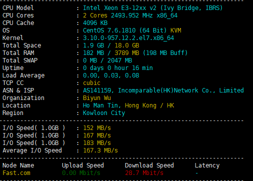The height and width of the screenshot is (181, 253).
Task: Click the CPU Model label
Action: click(x=18, y=8)
